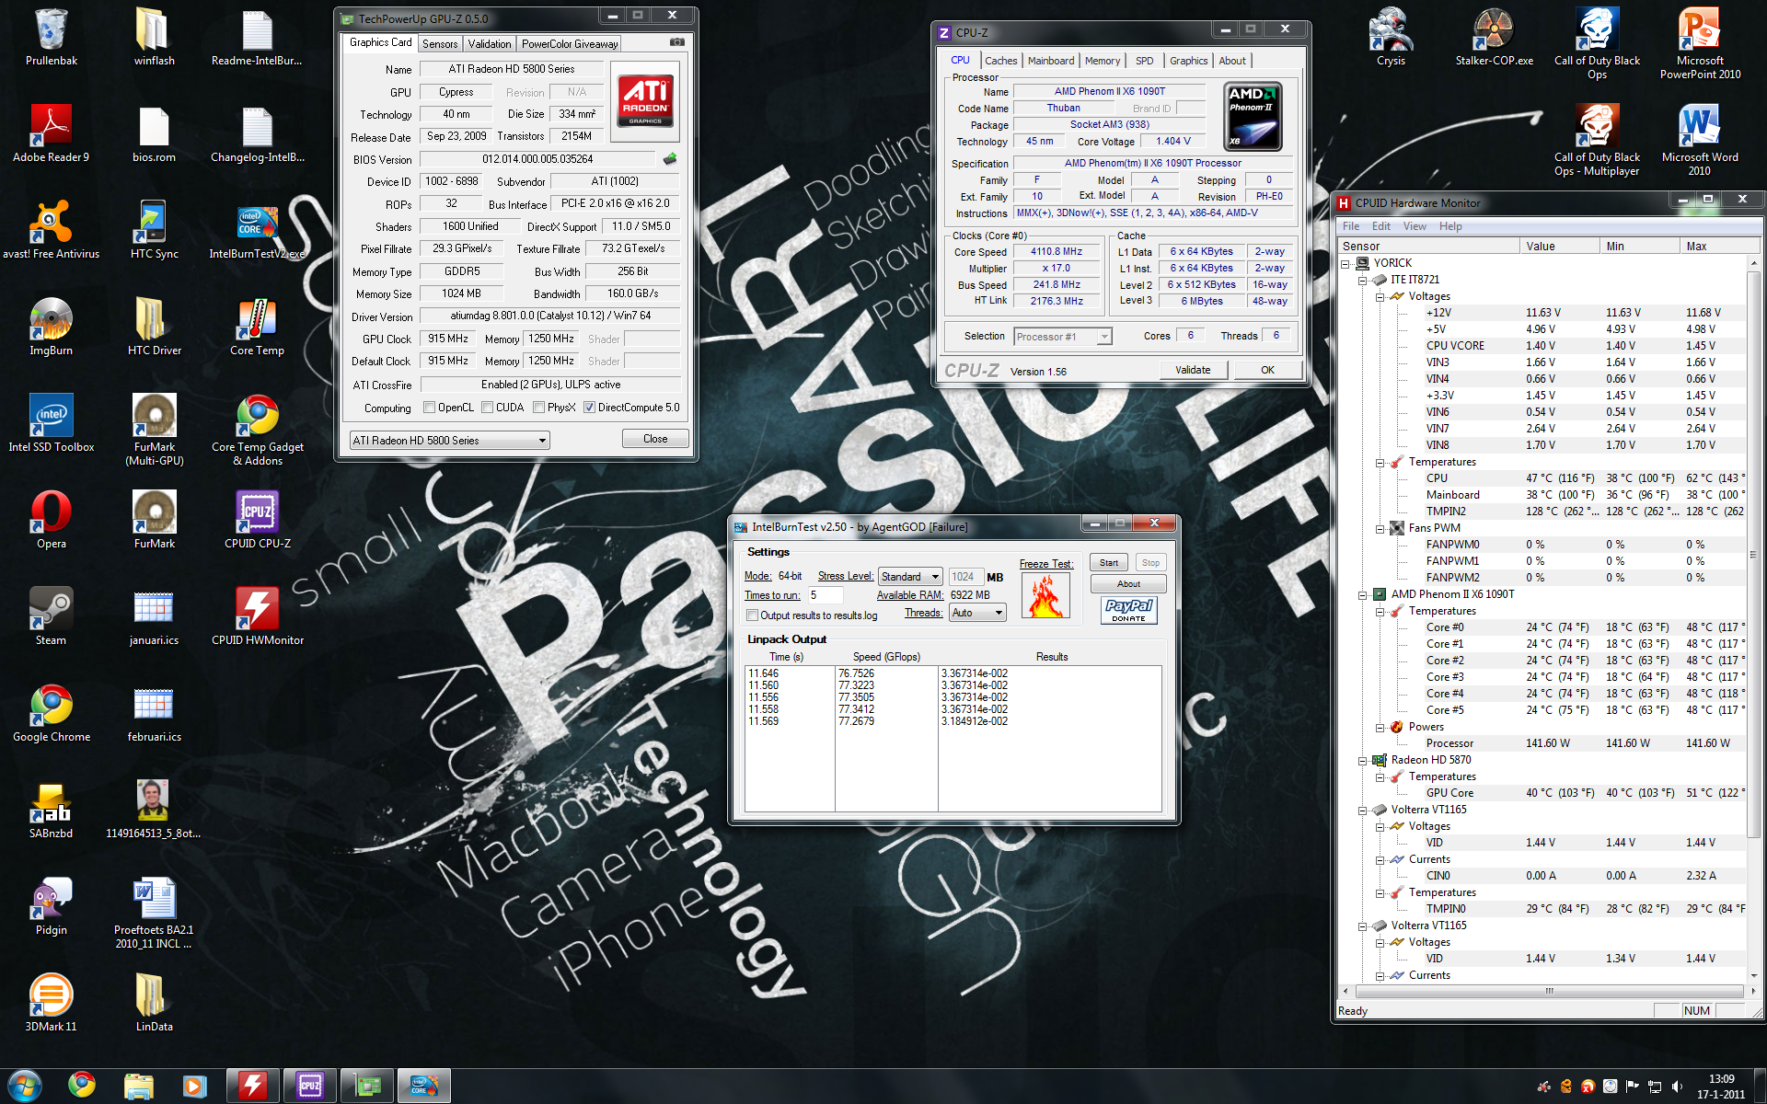Open avast! Free Antivirus desktop icon

52,231
